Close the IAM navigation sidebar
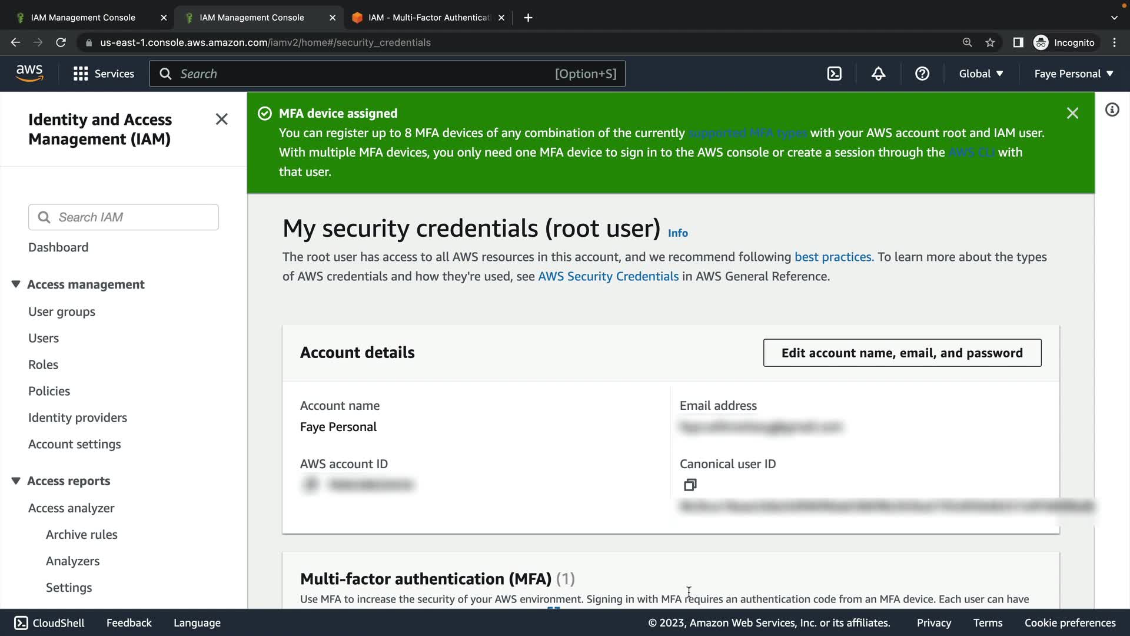 point(221,120)
